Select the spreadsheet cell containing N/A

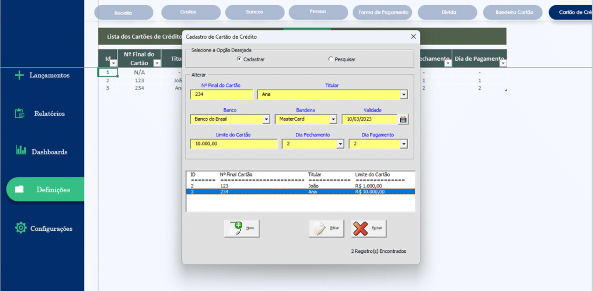click(x=139, y=72)
